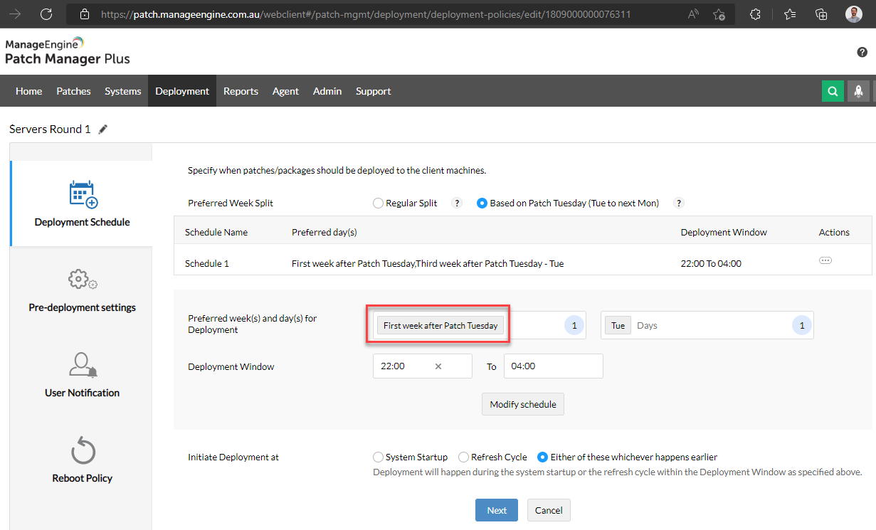This screenshot has width=876, height=530.
Task: Choose the Refresh Cycle radio option
Action: tap(464, 457)
